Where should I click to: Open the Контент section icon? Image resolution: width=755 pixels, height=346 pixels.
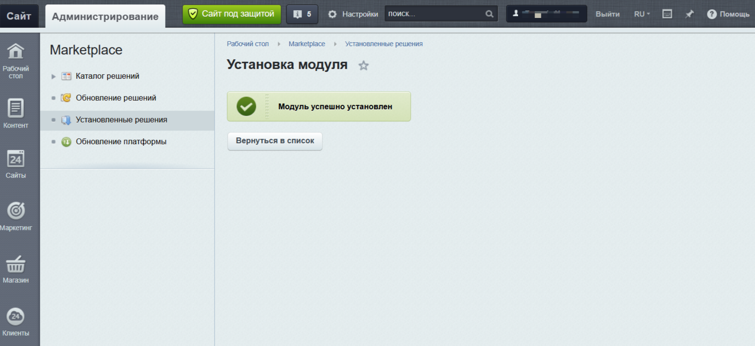16,108
